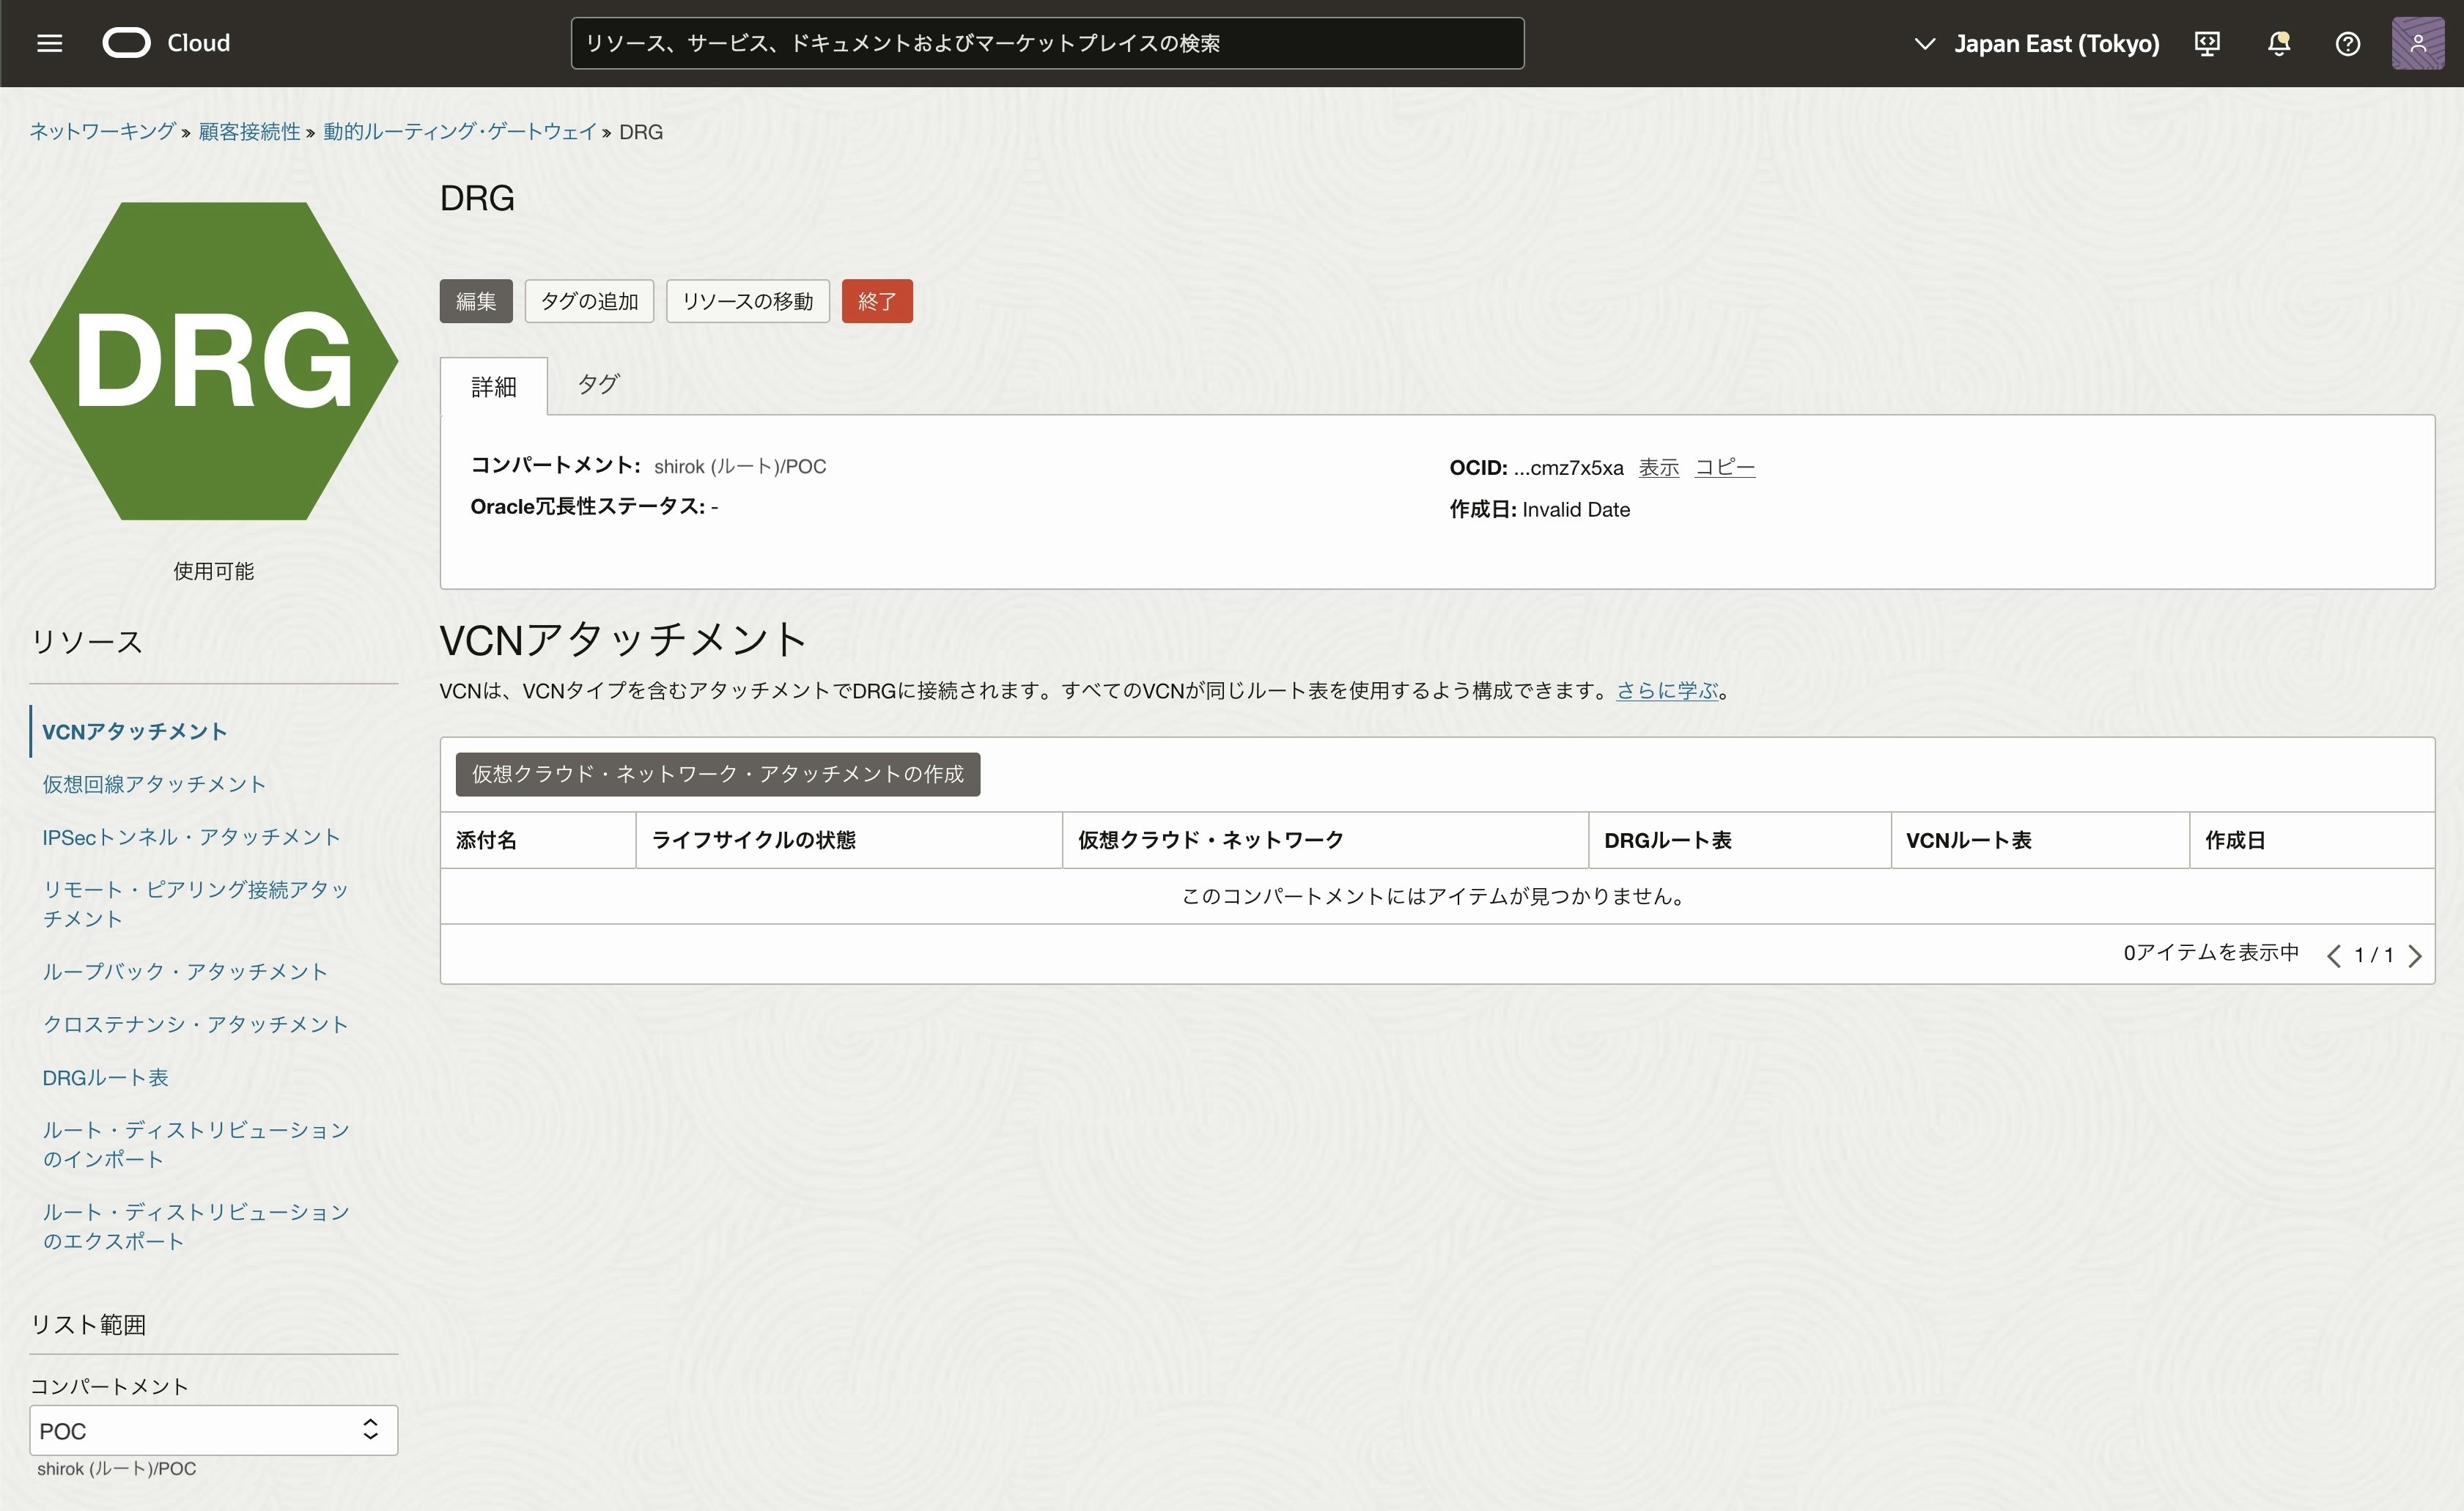Go to next page of VCN attachments
2464x1511 pixels.
pos(2415,956)
